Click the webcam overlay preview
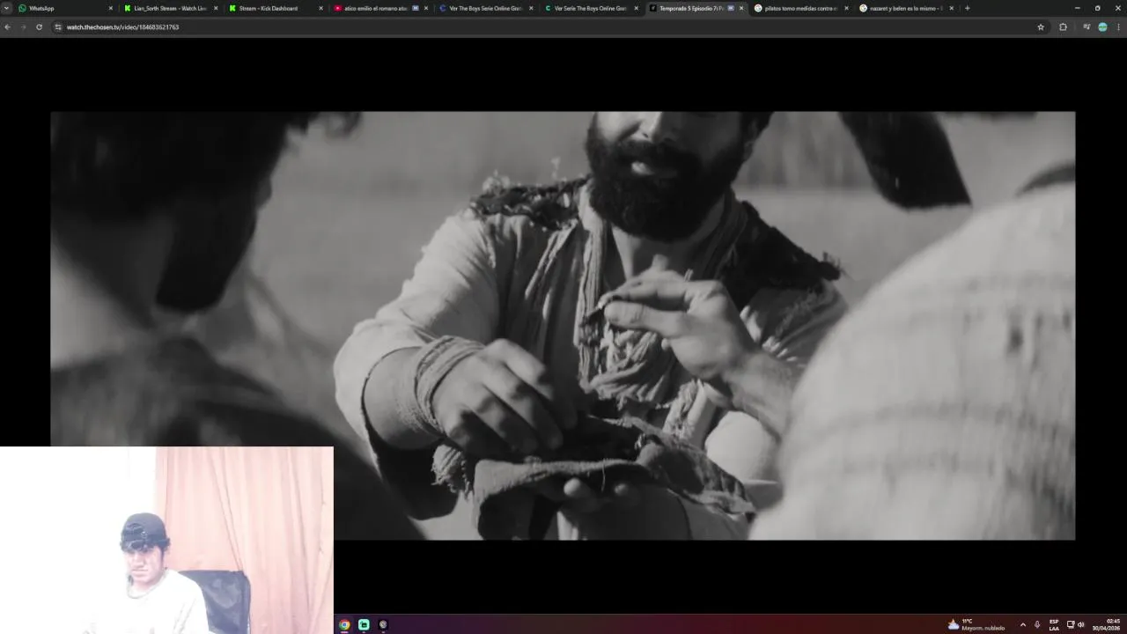The width and height of the screenshot is (1127, 634). point(166,540)
